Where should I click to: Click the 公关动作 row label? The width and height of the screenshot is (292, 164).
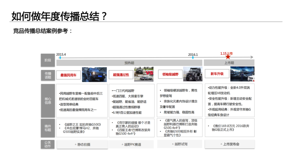click(48, 144)
